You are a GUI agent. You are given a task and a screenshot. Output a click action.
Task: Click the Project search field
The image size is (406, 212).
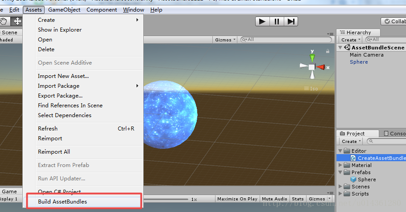386,141
